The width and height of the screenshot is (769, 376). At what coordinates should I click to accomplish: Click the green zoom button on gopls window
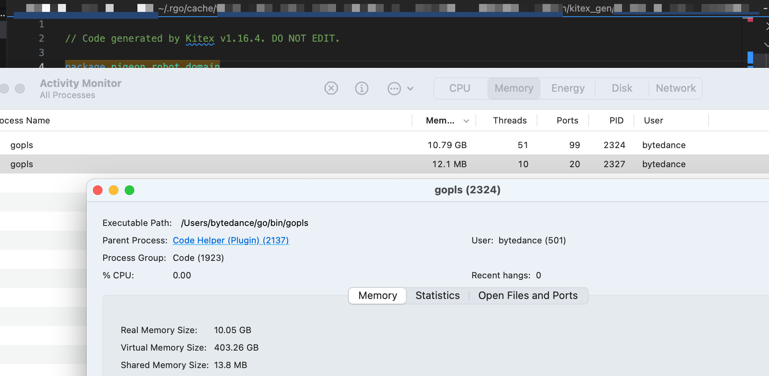pos(129,191)
